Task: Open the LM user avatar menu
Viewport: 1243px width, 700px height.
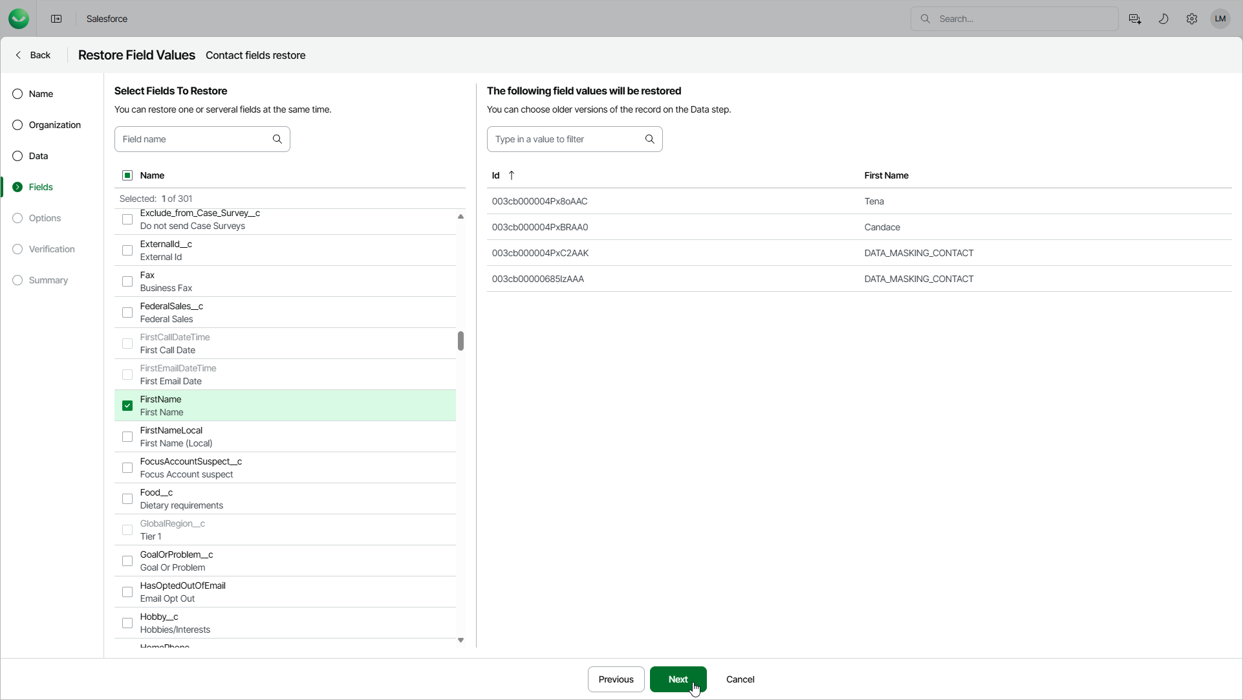Action: (x=1220, y=19)
